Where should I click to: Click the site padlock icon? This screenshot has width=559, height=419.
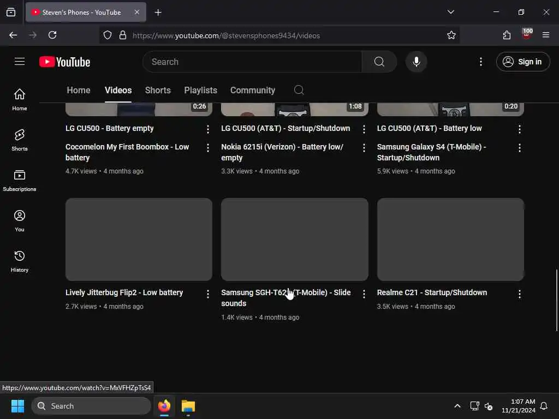tap(123, 35)
